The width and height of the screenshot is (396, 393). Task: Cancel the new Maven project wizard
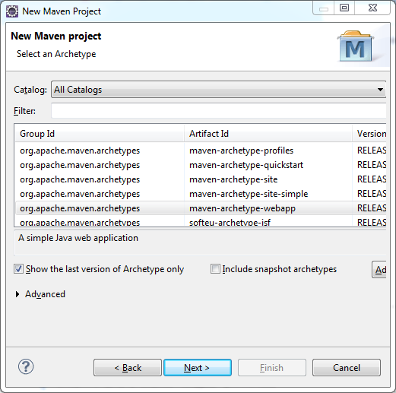(x=347, y=367)
